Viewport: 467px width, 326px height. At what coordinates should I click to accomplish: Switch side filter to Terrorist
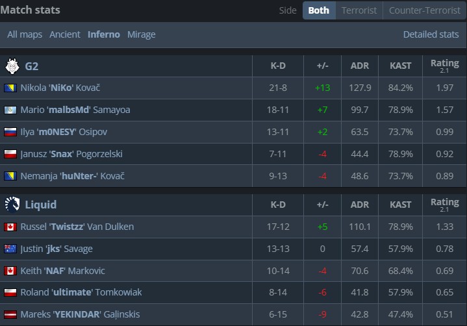coord(359,10)
